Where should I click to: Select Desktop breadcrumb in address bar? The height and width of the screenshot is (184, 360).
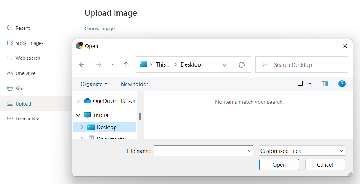[x=191, y=64]
